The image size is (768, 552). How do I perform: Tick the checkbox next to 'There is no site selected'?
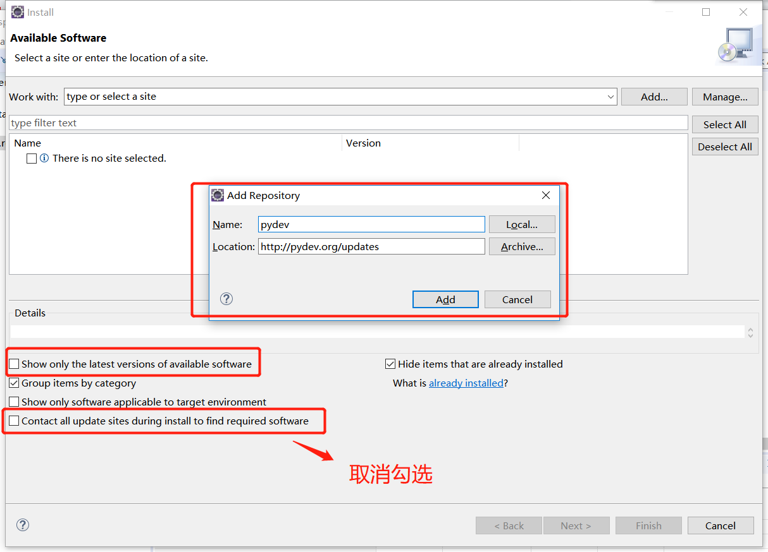tap(32, 159)
